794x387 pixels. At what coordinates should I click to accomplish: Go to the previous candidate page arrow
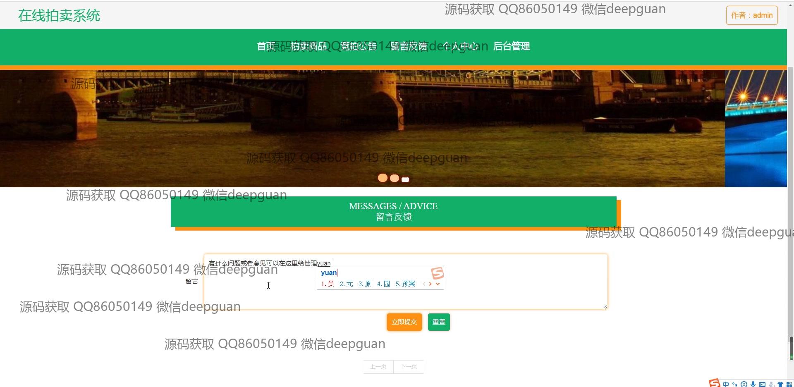click(424, 284)
